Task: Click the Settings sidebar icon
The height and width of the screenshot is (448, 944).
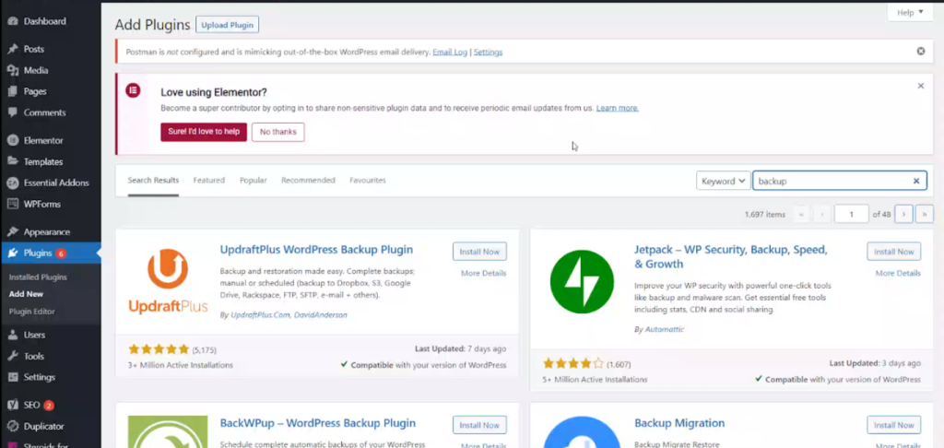Action: [13, 377]
